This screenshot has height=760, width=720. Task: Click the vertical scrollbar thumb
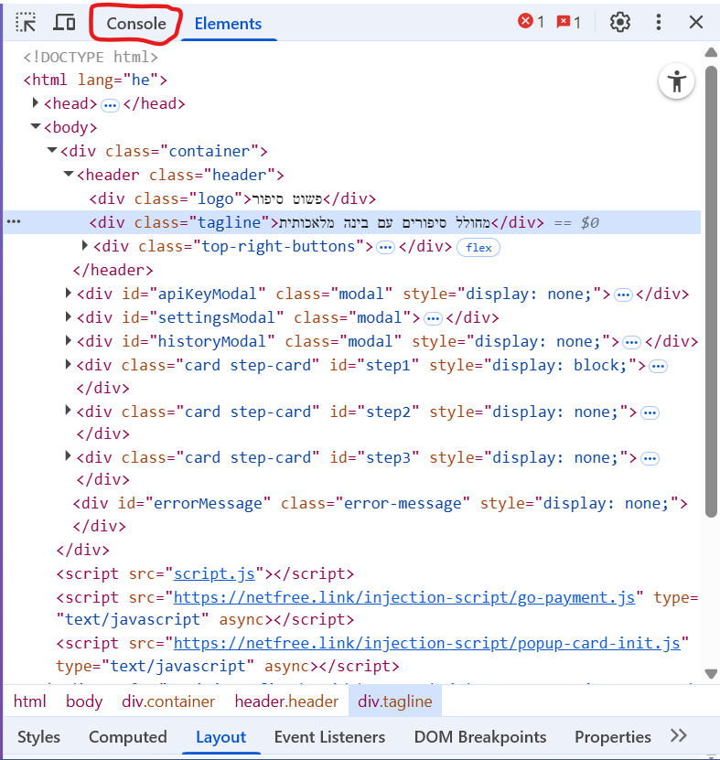(x=711, y=292)
